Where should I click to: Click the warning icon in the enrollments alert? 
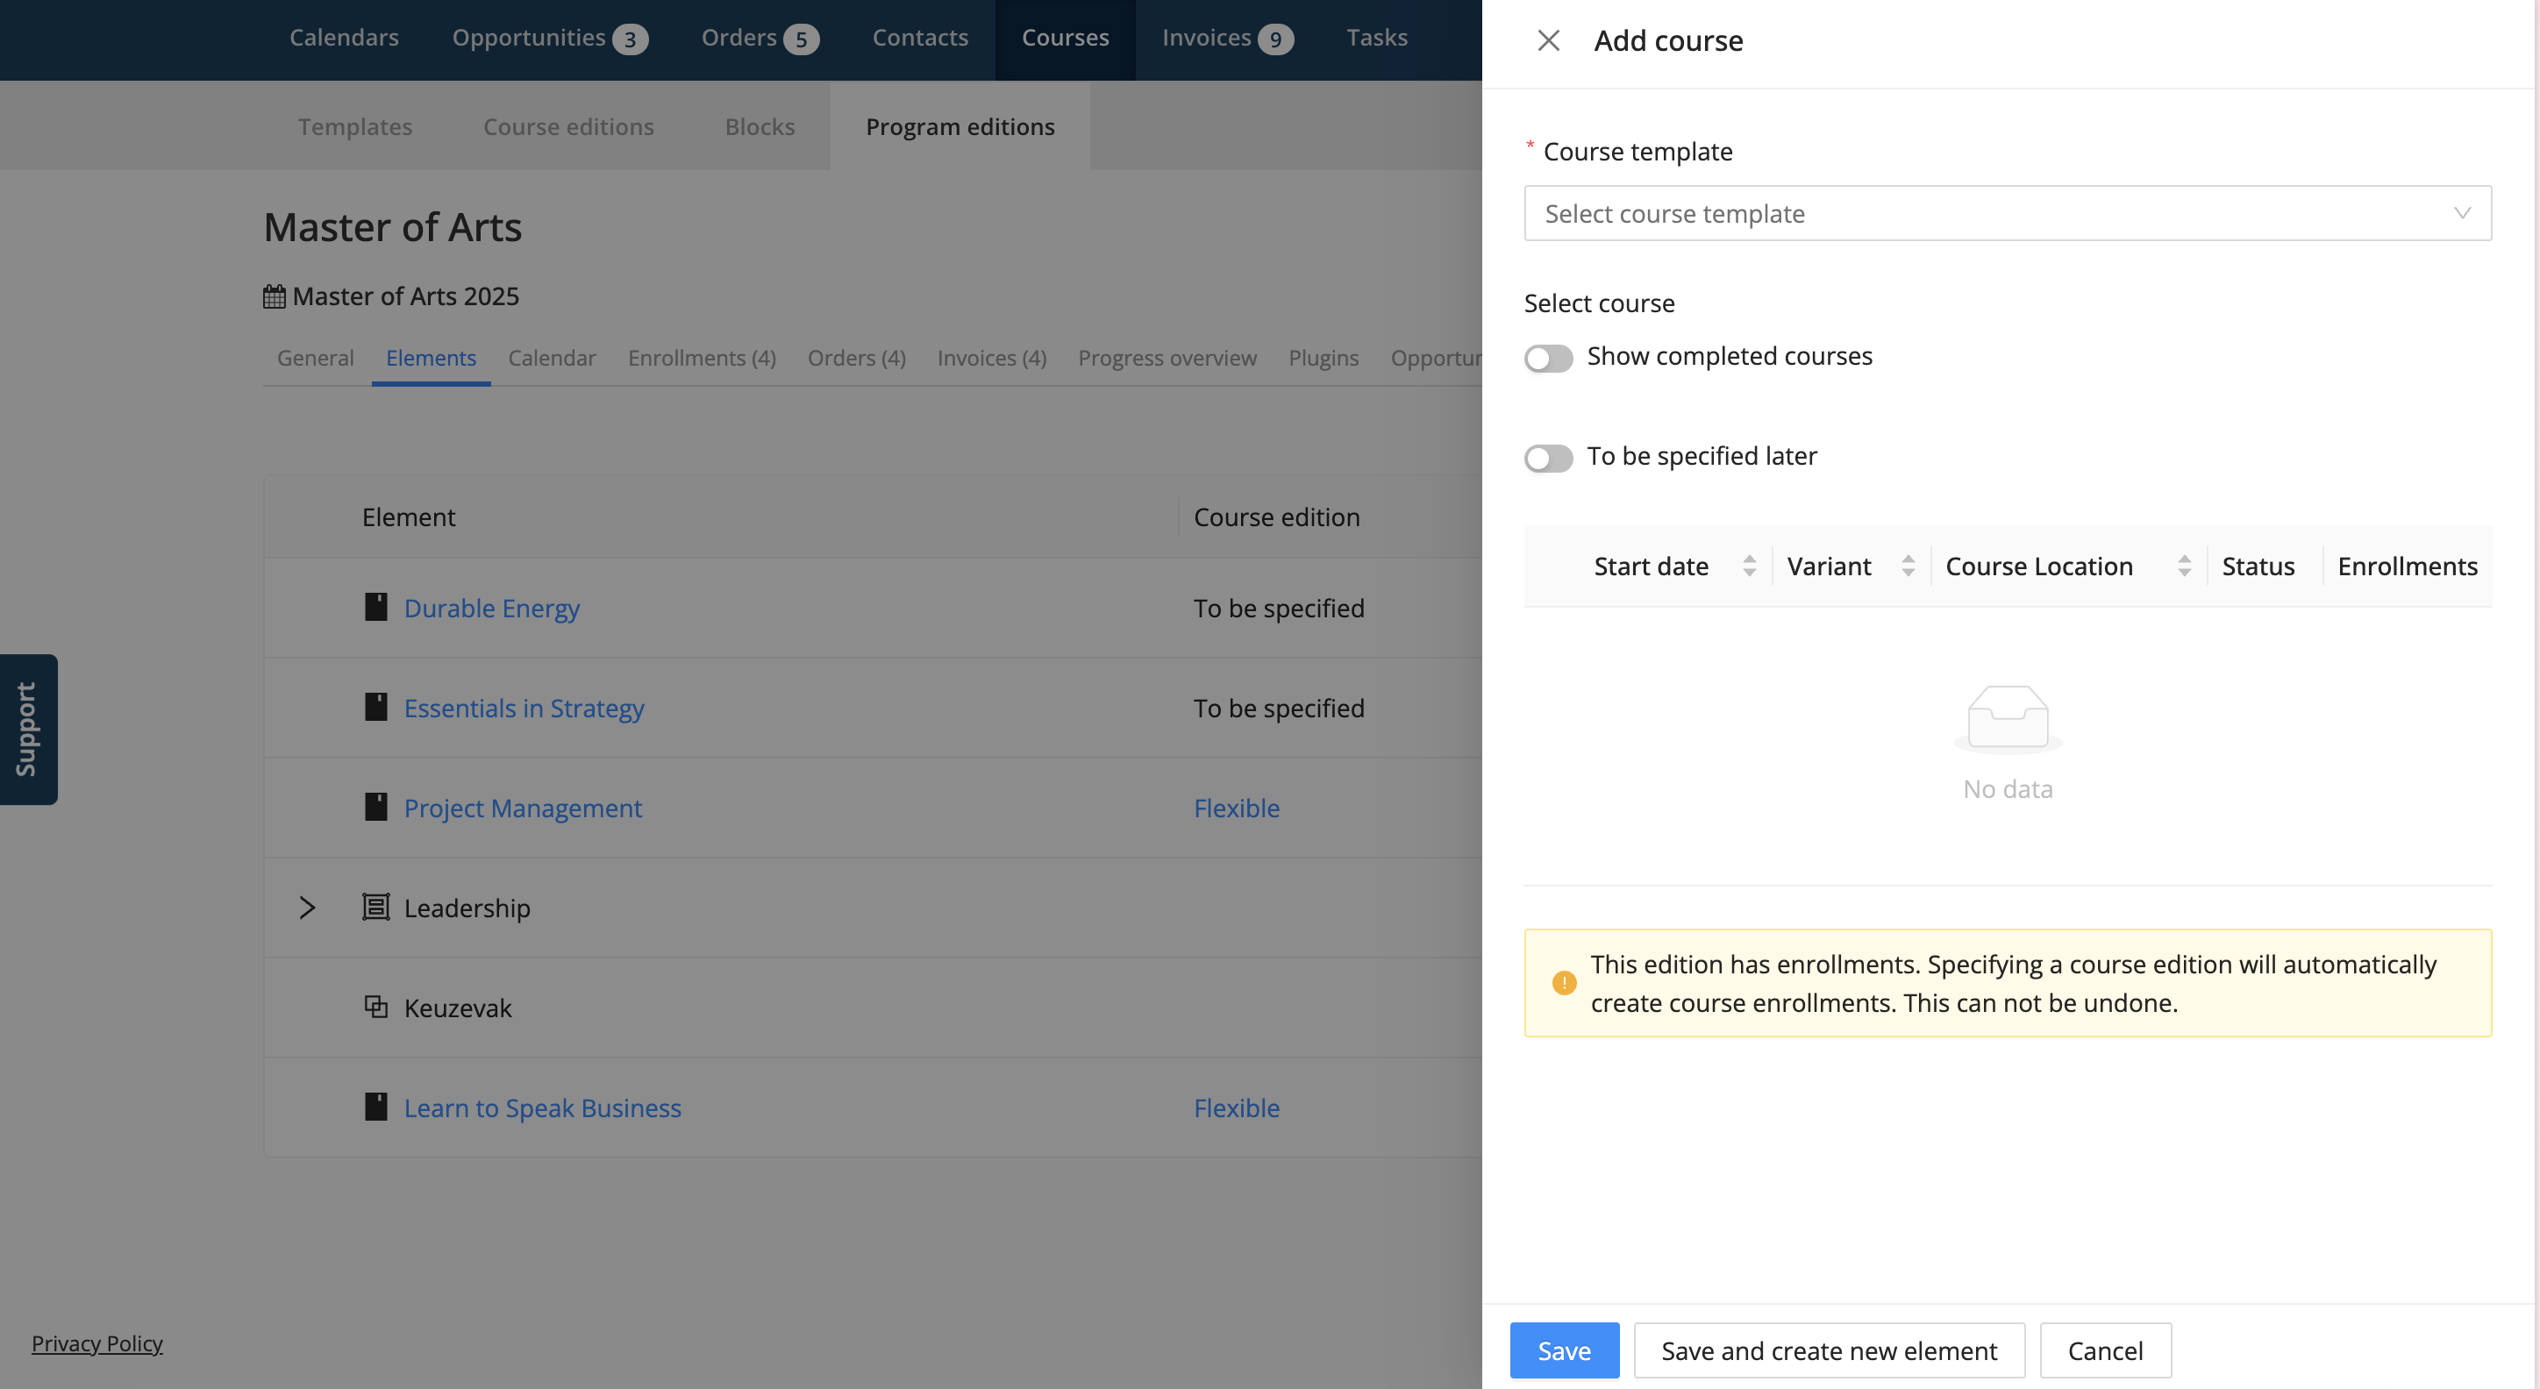click(x=1564, y=983)
